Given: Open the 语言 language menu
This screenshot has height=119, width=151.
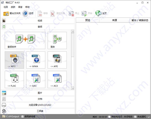Looking at the screenshot, I should tap(20, 7).
